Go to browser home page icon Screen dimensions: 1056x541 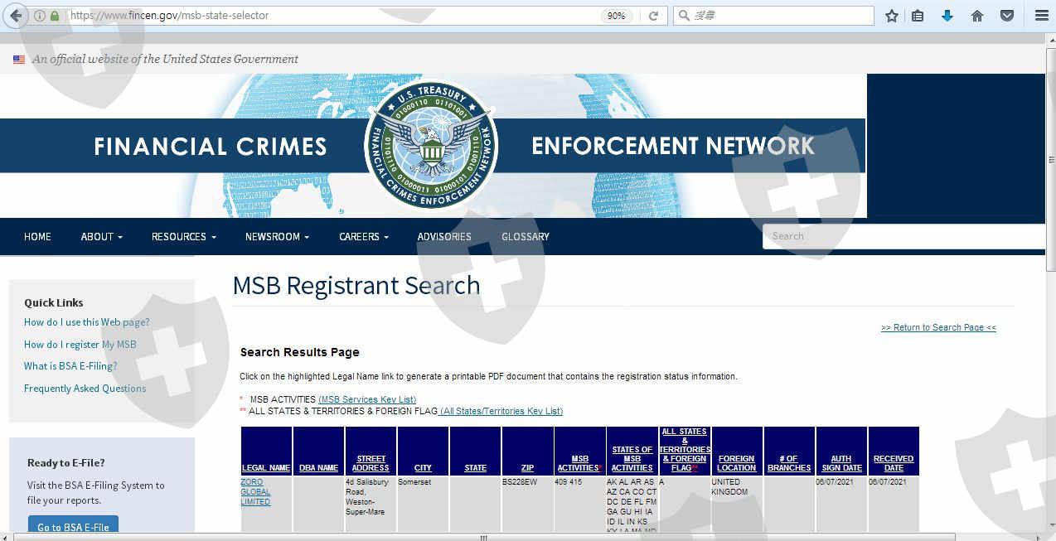(x=977, y=16)
